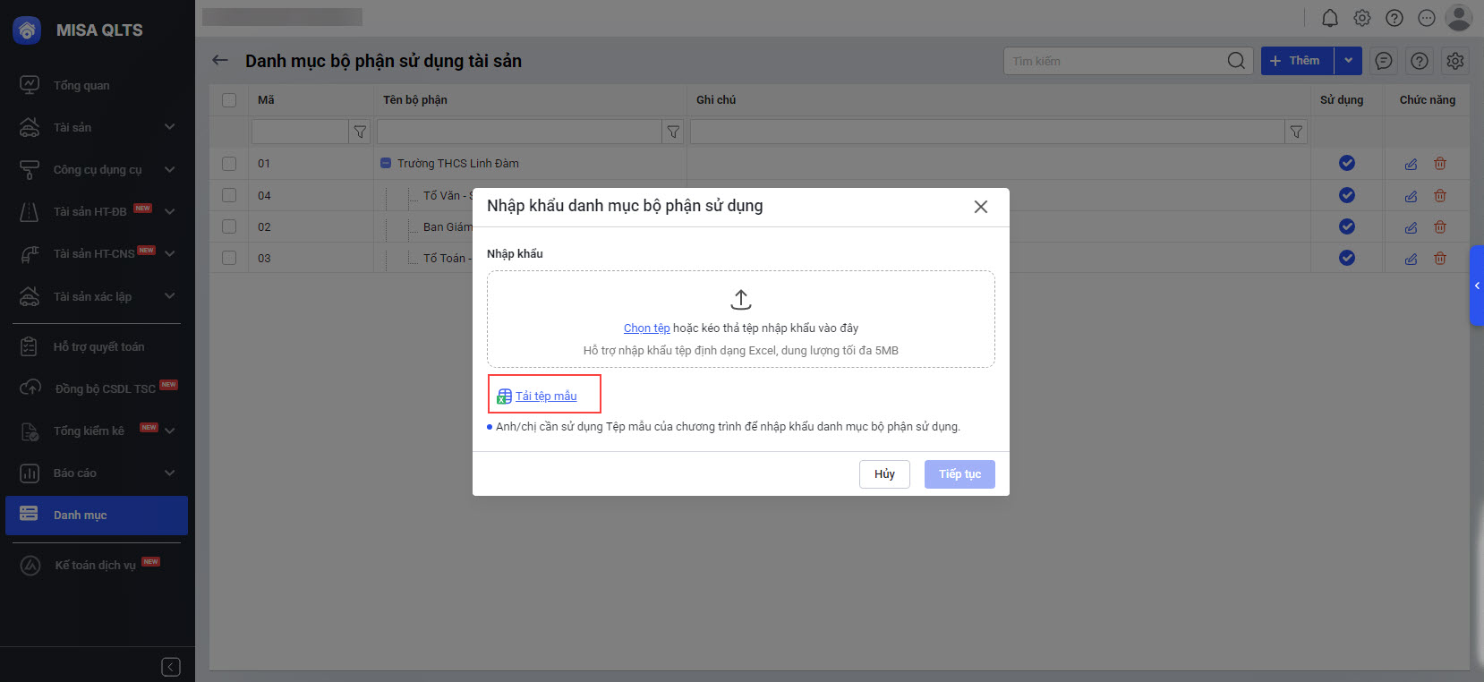Click the Hủy button
1484x682 pixels.
[x=884, y=474]
